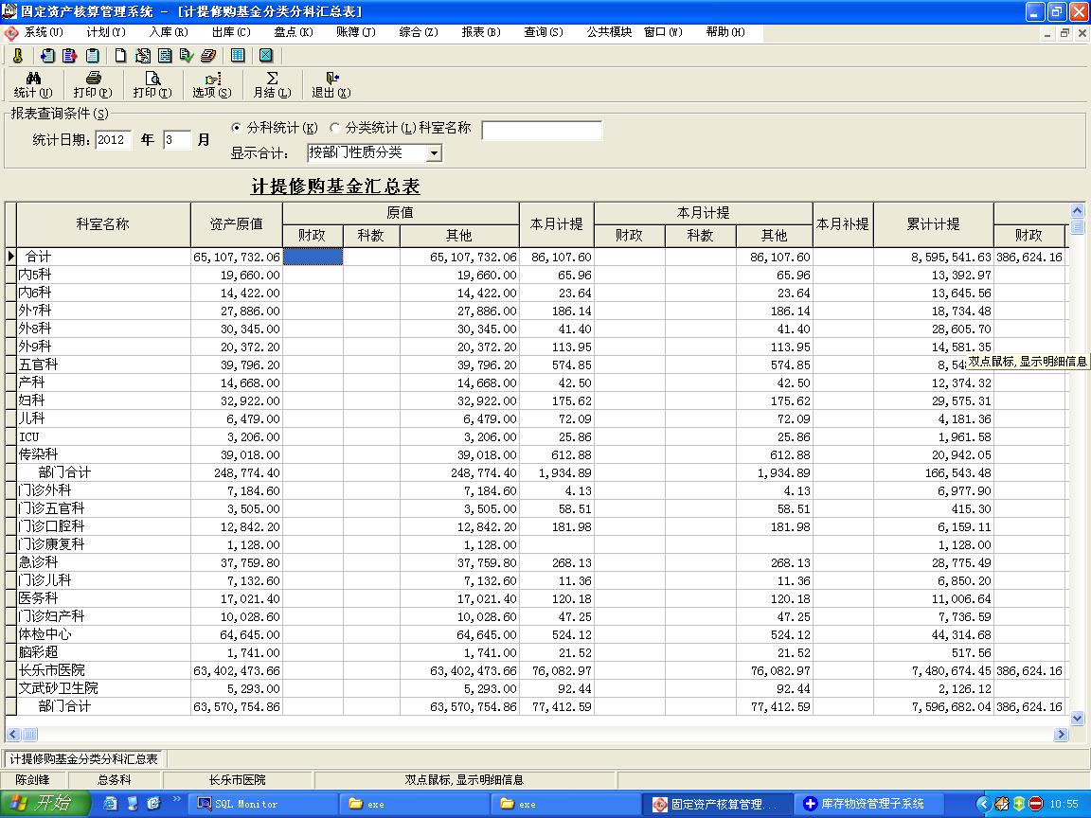This screenshot has width=1091, height=818.
Task: Click the document with hand edit icon
Action: coord(143,56)
